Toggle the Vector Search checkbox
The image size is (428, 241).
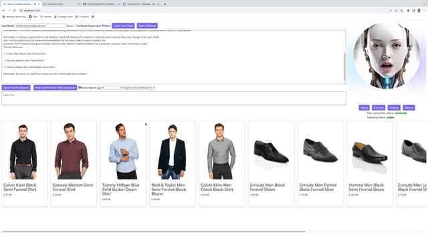pos(80,88)
